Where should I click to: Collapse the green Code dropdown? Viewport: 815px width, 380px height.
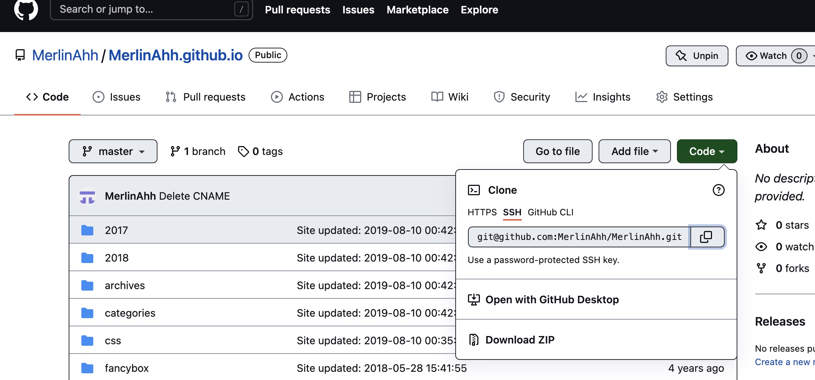coord(707,151)
